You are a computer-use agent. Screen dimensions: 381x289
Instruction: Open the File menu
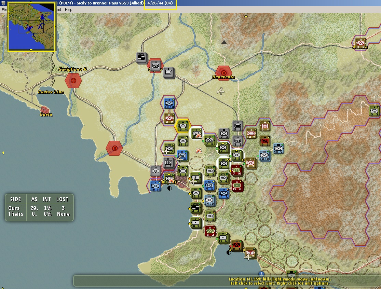pos(4,10)
